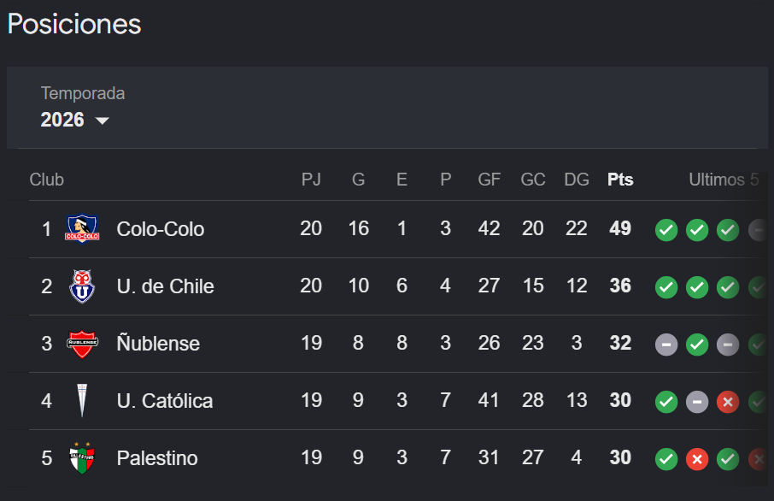Open the Palestino team name link
774x501 pixels.
point(157,458)
